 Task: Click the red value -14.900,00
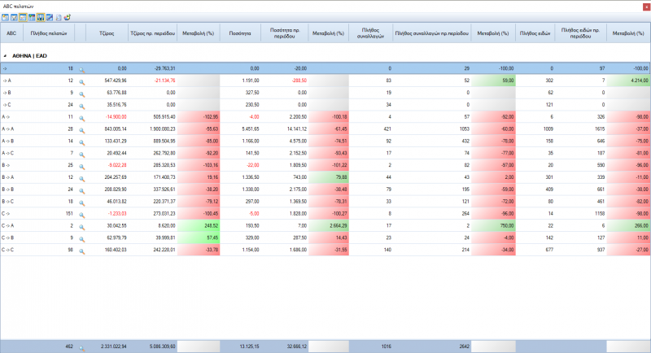pos(116,117)
